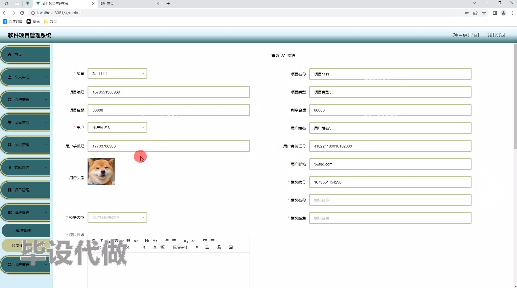Screen dimensions: 517x288
Task: Open the 用户 selection dropdown
Action: point(117,128)
